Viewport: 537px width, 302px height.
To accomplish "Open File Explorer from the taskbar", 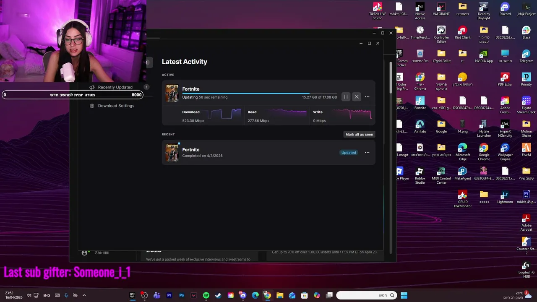I will (x=280, y=295).
